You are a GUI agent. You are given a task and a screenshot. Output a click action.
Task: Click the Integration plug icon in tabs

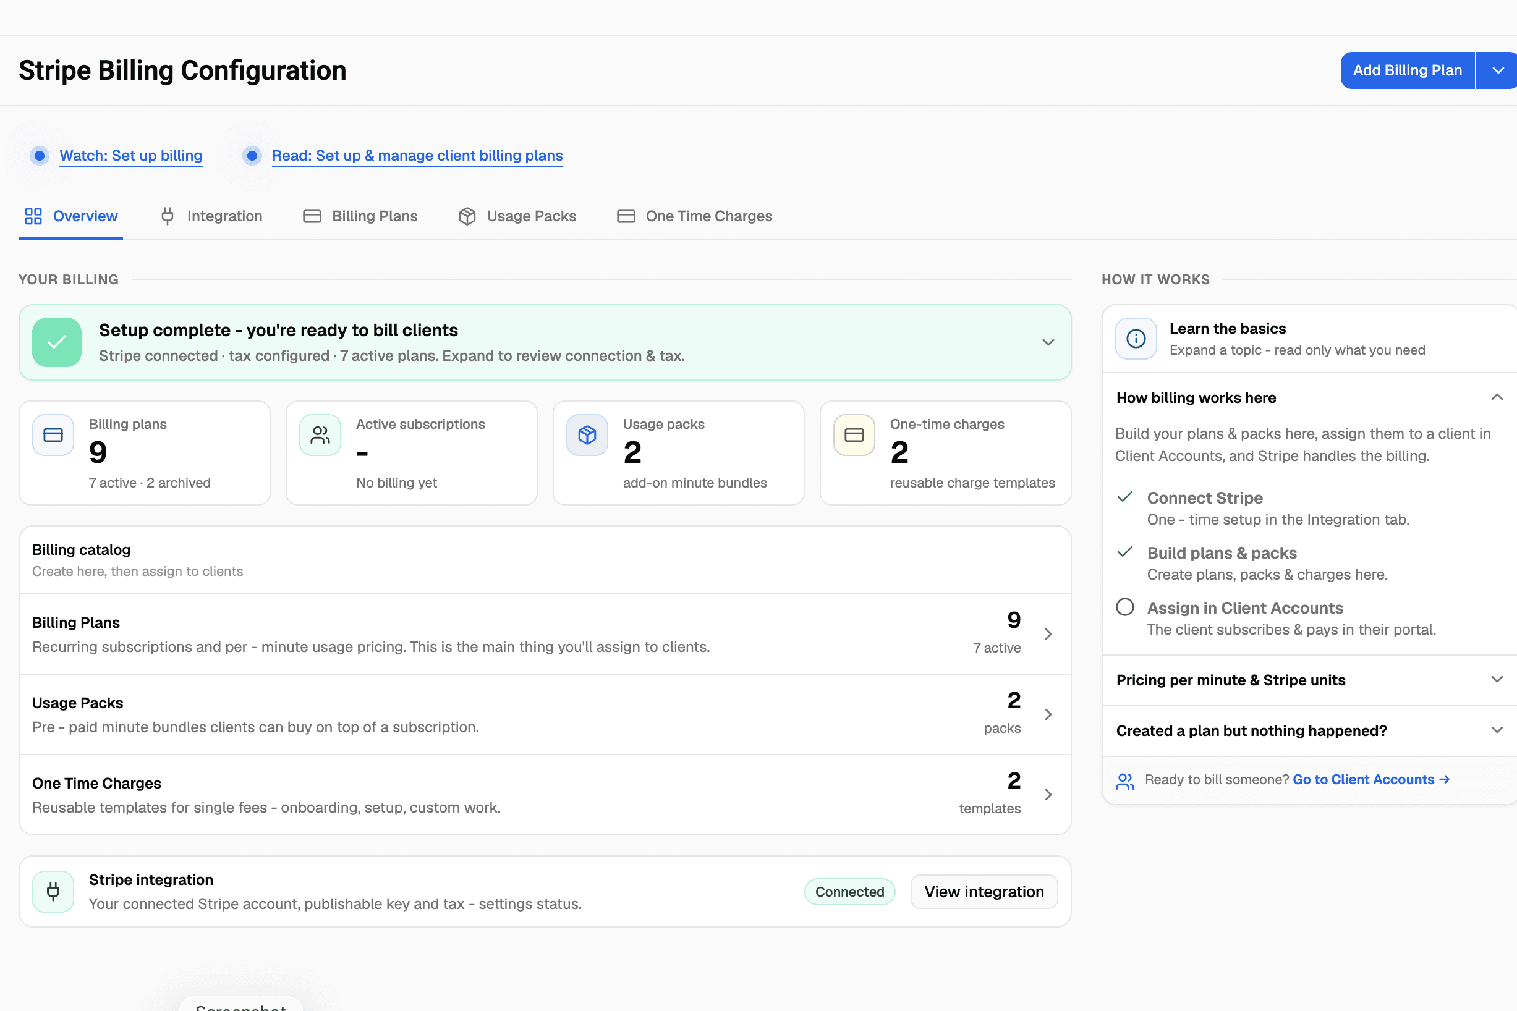click(x=167, y=216)
